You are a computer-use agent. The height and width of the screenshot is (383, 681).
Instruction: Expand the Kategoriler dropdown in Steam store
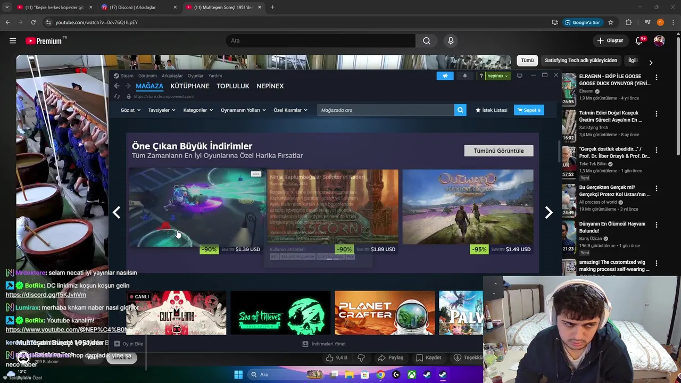click(x=198, y=110)
